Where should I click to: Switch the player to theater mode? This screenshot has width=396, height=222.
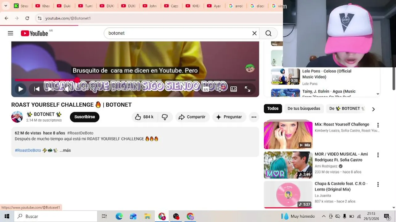coord(234,89)
